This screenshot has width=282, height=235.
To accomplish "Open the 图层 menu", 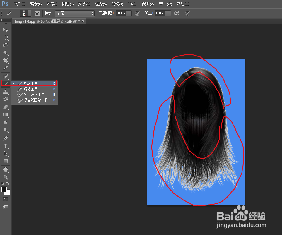I will coord(68,4).
